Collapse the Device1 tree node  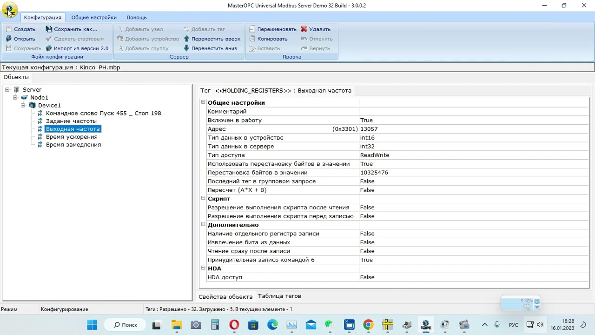23,105
